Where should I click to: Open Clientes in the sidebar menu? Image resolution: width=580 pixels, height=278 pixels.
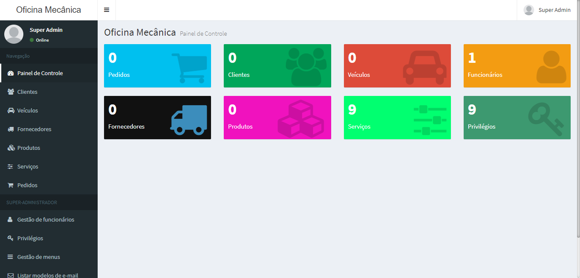[x=27, y=92]
